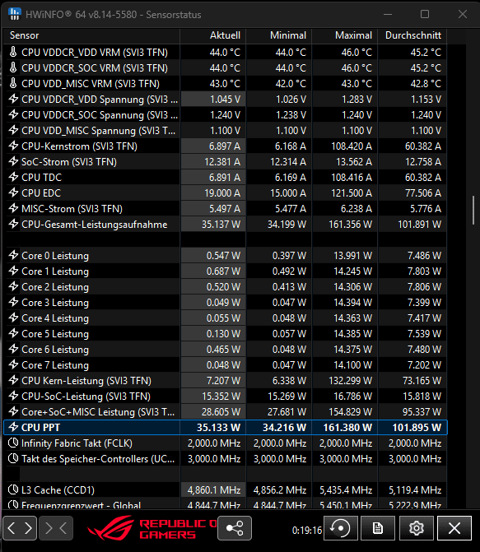
Task: Click the 12.381 A current value
Action: point(222,161)
